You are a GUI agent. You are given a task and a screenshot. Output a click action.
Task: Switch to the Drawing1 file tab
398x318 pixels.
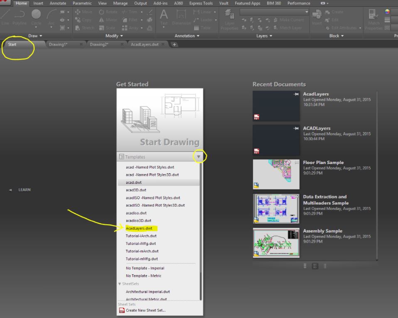(x=58, y=44)
